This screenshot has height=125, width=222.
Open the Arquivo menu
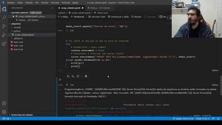pos(11,2)
